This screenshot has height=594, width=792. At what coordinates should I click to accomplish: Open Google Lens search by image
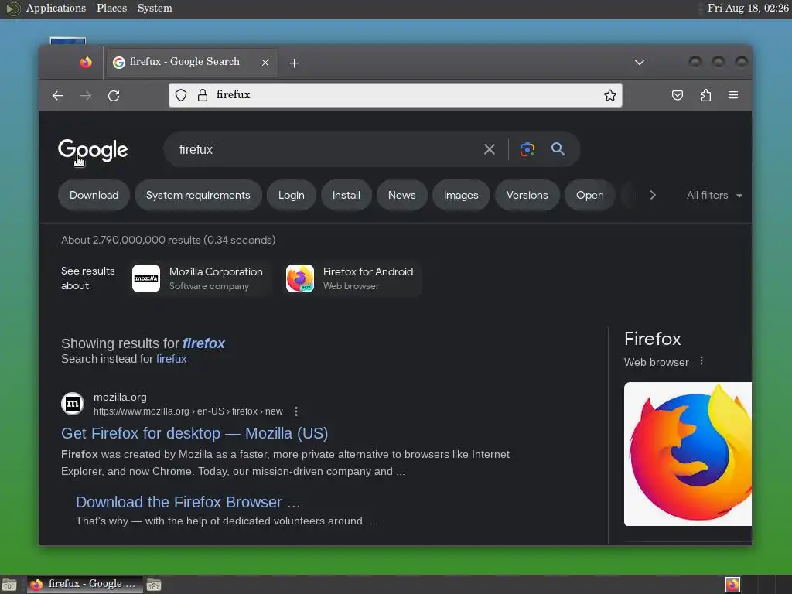[527, 149]
